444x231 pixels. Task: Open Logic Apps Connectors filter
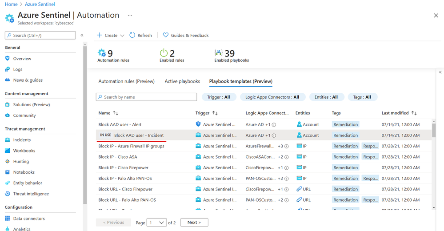272,97
